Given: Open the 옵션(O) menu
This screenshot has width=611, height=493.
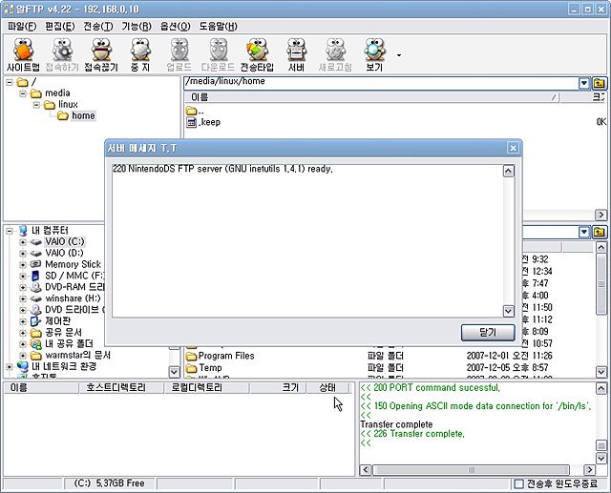Looking at the screenshot, I should [x=175, y=26].
